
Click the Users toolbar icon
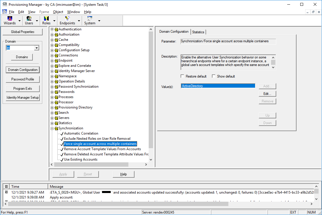[x=29, y=19]
